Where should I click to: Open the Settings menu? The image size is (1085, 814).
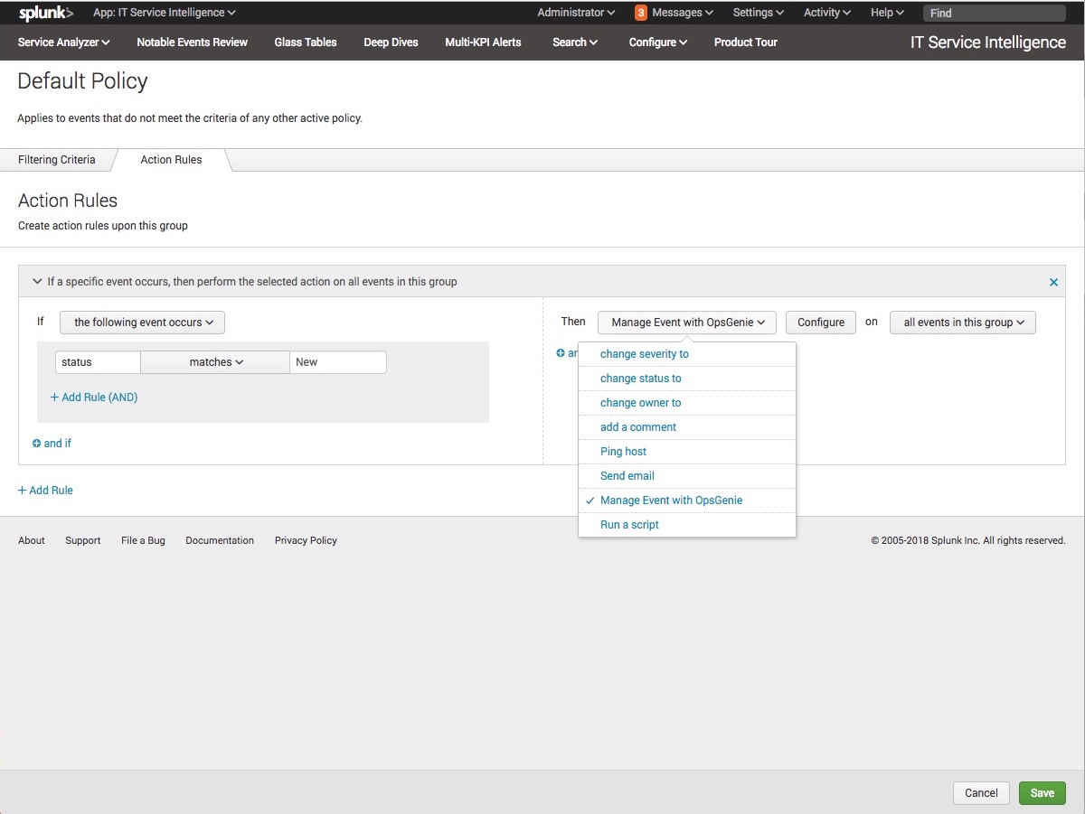[x=759, y=13]
